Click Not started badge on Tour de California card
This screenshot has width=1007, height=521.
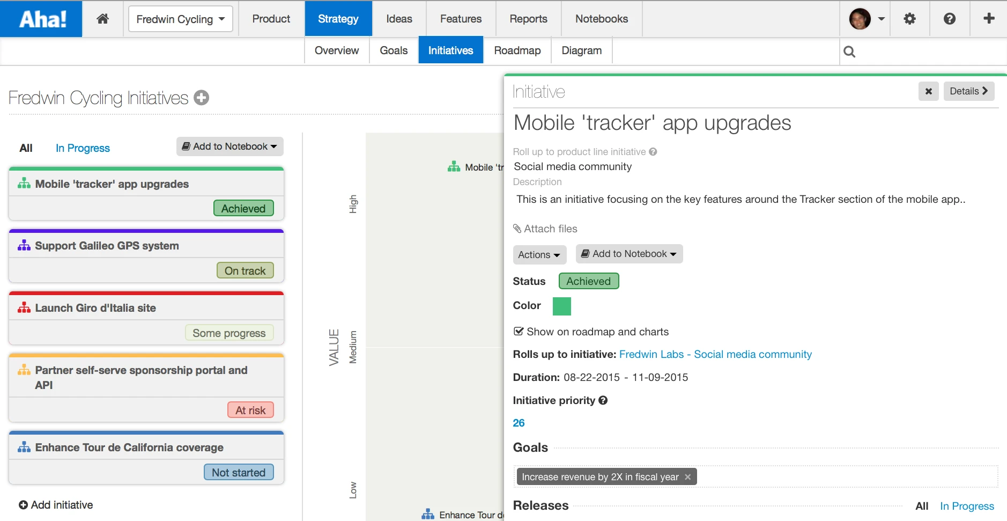pos(239,472)
